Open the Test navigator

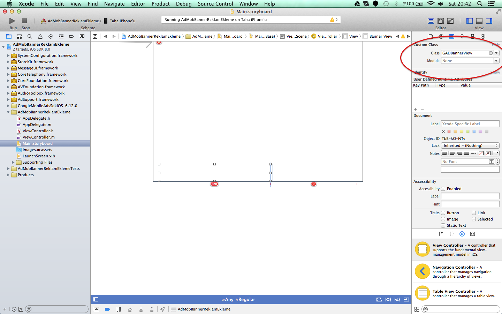[x=51, y=36]
